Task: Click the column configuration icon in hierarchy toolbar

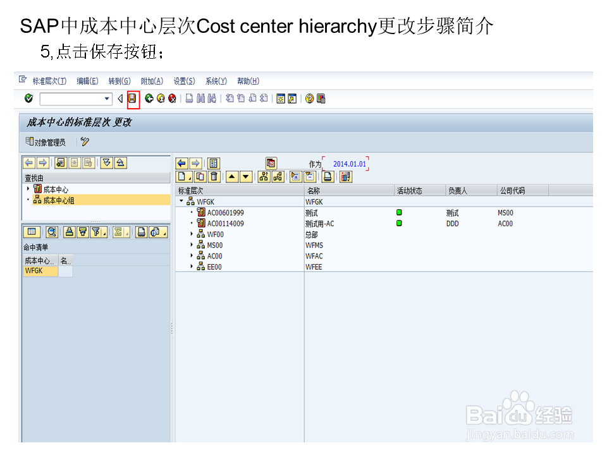Action: [346, 177]
